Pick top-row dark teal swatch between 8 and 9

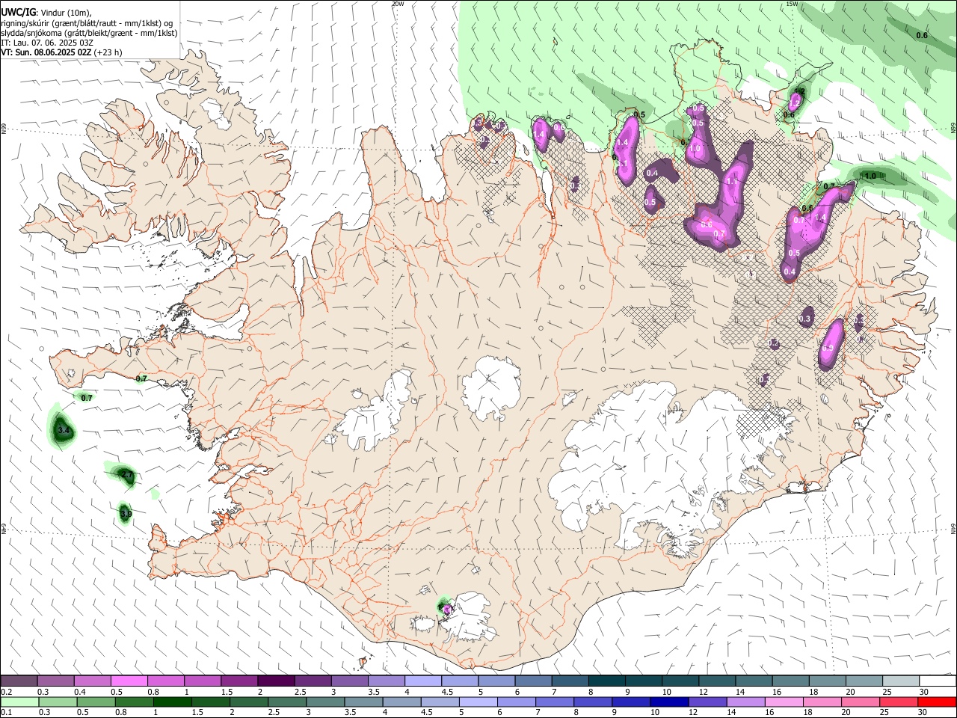coord(607,681)
